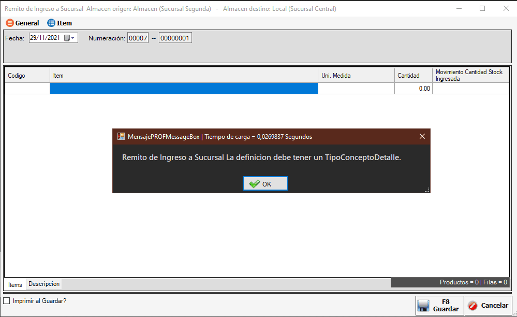Click the message box title bar icon

click(121, 137)
